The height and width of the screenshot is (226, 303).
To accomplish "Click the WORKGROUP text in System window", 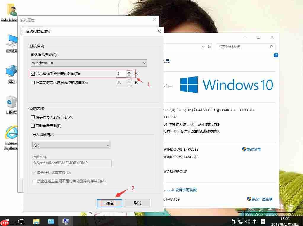I will coord(175,172).
